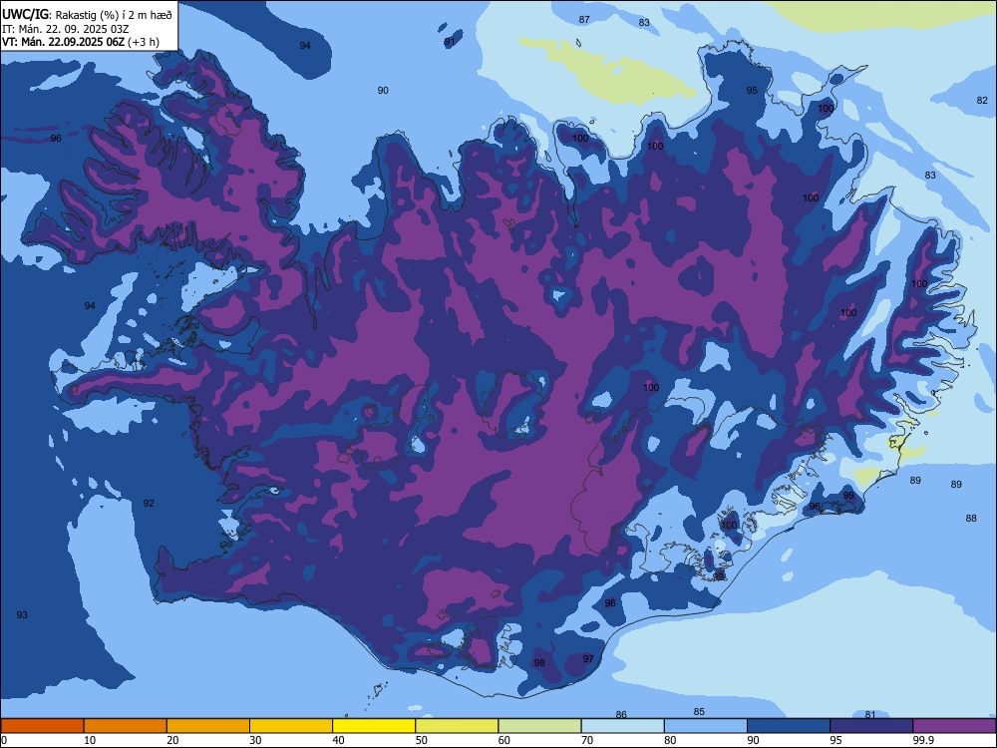Click the orange 10–20 legend swatch
Image resolution: width=997 pixels, height=748 pixels.
[126, 726]
